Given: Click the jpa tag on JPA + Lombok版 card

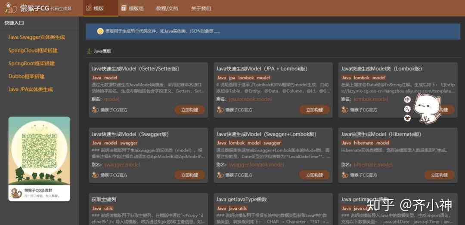Looking at the screenshot, I should click(x=232, y=78).
